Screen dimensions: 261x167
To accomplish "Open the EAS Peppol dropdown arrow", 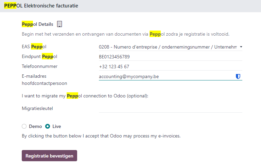I will tap(241, 47).
